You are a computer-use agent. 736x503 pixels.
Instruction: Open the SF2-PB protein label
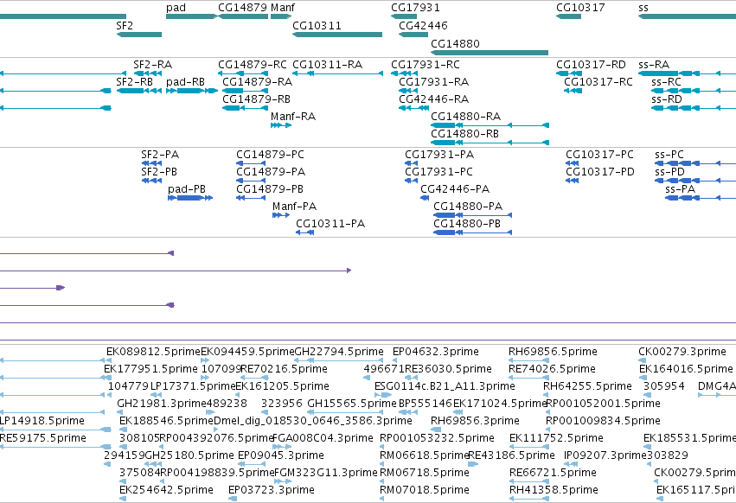point(159,172)
